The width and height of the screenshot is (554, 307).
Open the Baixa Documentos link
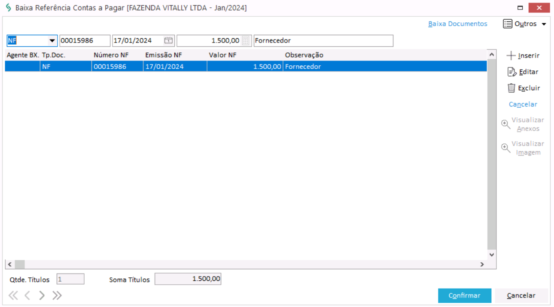458,24
